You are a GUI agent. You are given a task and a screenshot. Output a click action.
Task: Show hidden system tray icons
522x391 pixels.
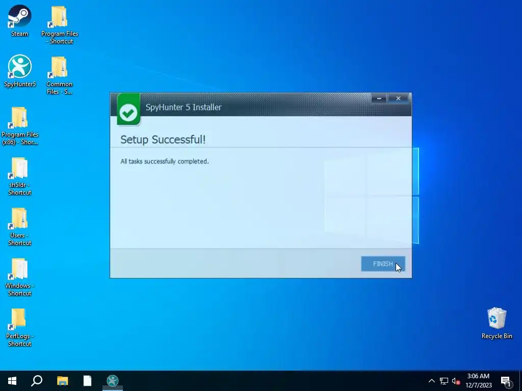pos(431,381)
